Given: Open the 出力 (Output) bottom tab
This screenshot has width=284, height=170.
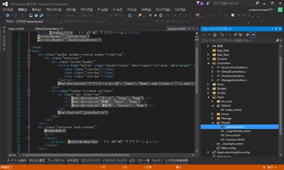Looking at the screenshot, I should [132, 161].
